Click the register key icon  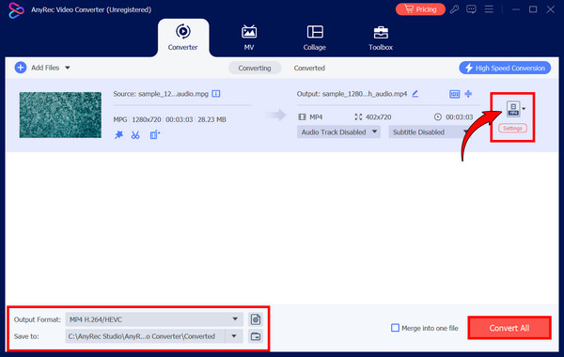pos(454,9)
